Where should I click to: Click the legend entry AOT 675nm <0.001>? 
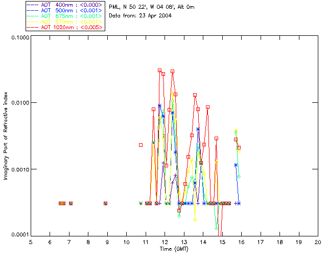point(65,16)
